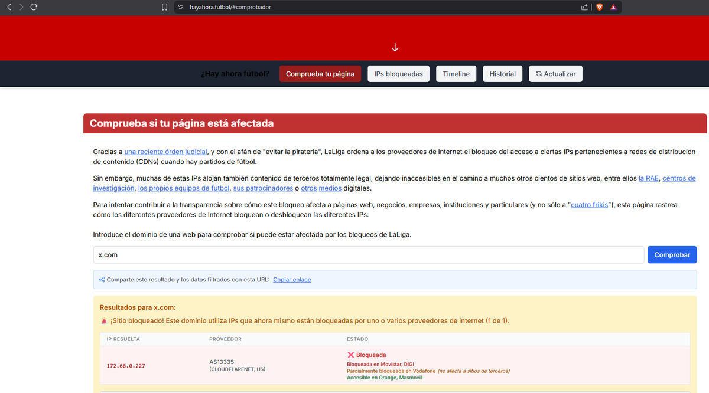Focus the domain input containing x.com
The width and height of the screenshot is (709, 393).
369,255
